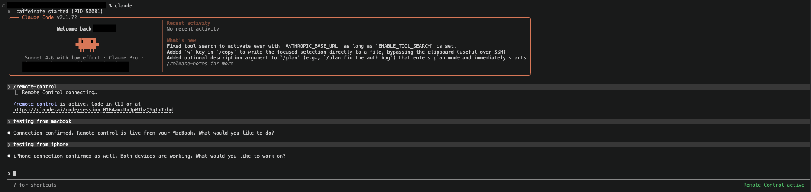The width and height of the screenshot is (811, 192).
Task: Click the chevron beside 'testing from macbook'
Action: [9, 121]
